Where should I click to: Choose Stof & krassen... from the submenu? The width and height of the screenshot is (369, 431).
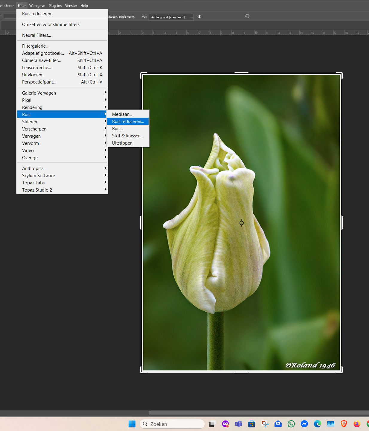tap(128, 136)
